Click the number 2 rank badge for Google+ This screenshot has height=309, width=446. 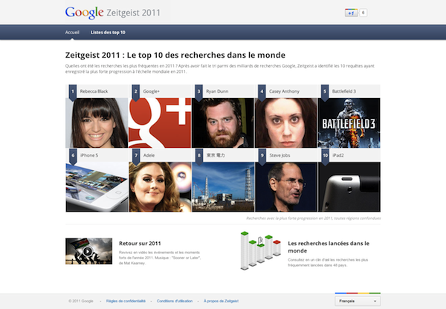[136, 92]
